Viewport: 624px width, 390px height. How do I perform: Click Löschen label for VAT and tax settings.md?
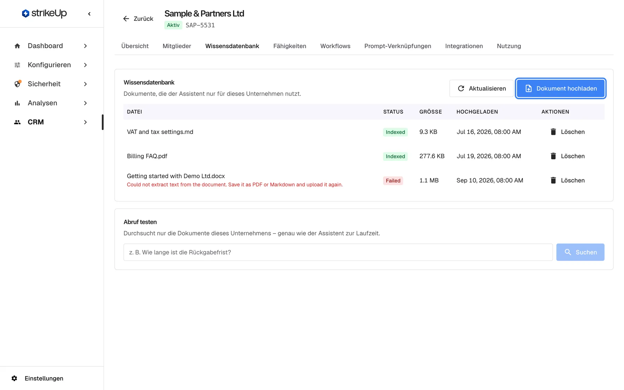pos(573,132)
